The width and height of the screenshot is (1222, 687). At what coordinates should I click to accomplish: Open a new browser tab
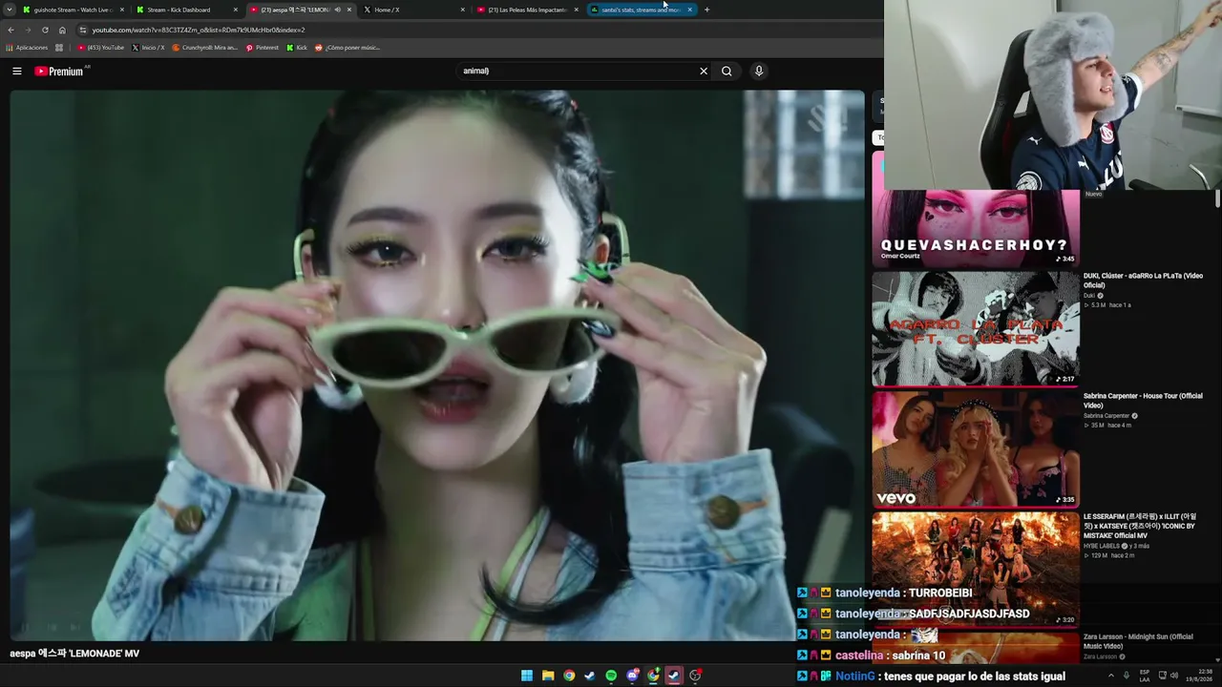(706, 10)
